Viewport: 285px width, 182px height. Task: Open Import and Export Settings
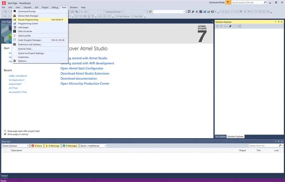(40, 53)
